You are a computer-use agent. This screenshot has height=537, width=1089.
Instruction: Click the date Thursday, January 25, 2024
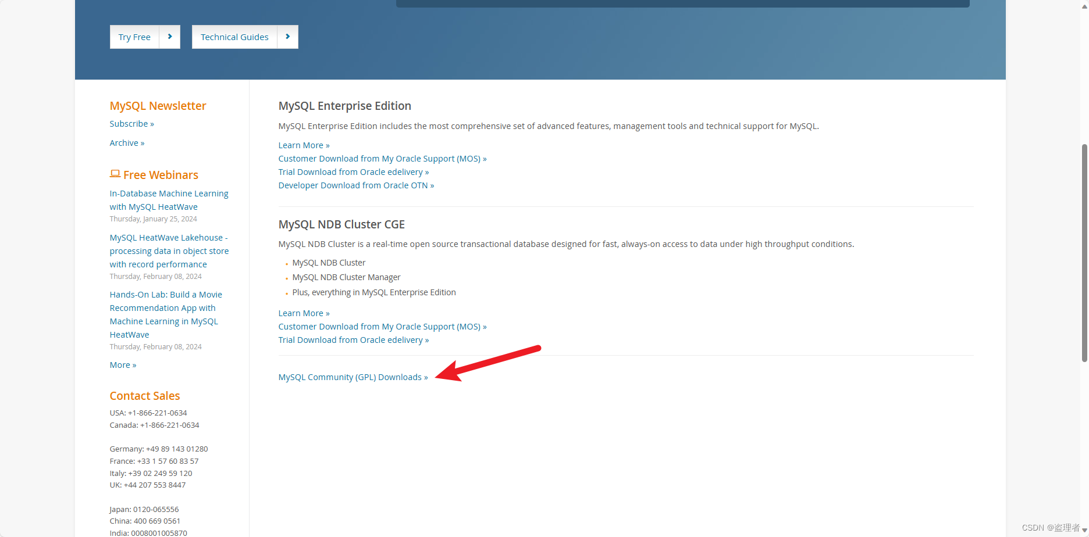[x=153, y=219]
